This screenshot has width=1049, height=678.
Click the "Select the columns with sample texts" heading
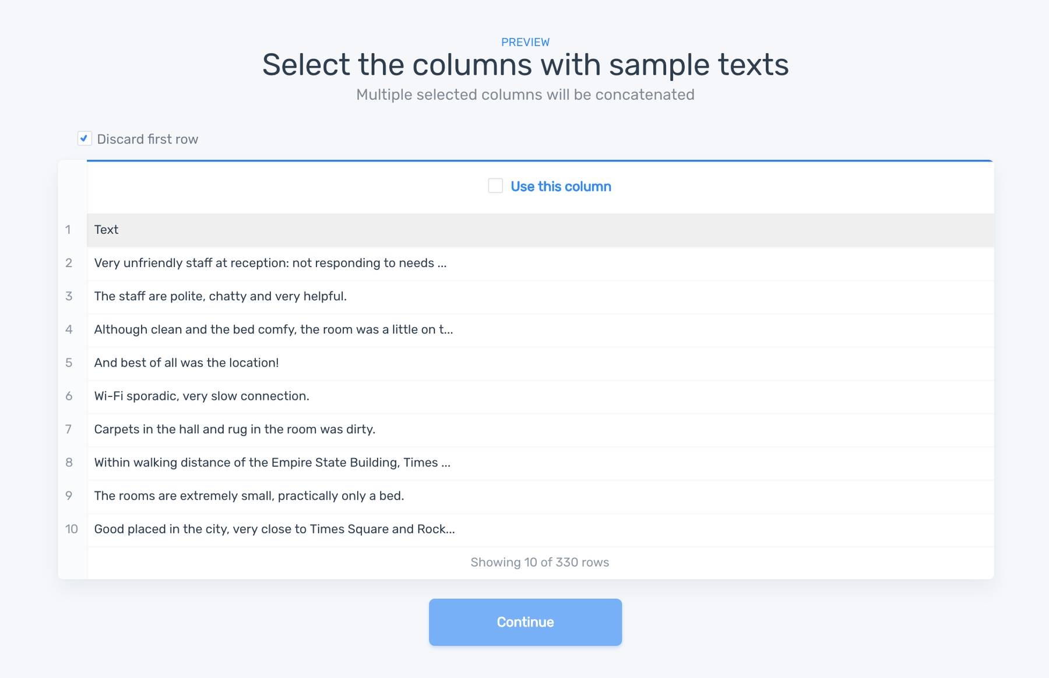tap(525, 65)
